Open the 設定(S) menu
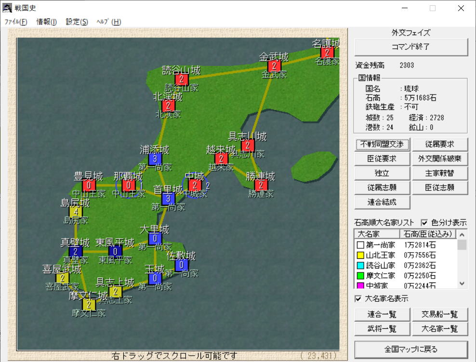 [x=77, y=22]
